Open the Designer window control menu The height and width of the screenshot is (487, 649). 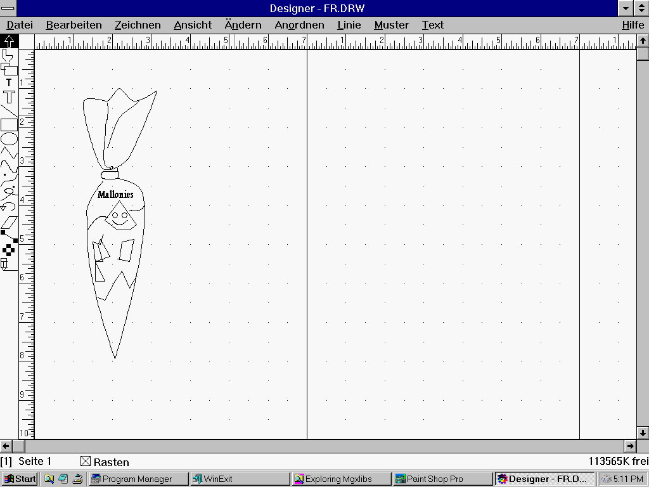[x=8, y=8]
